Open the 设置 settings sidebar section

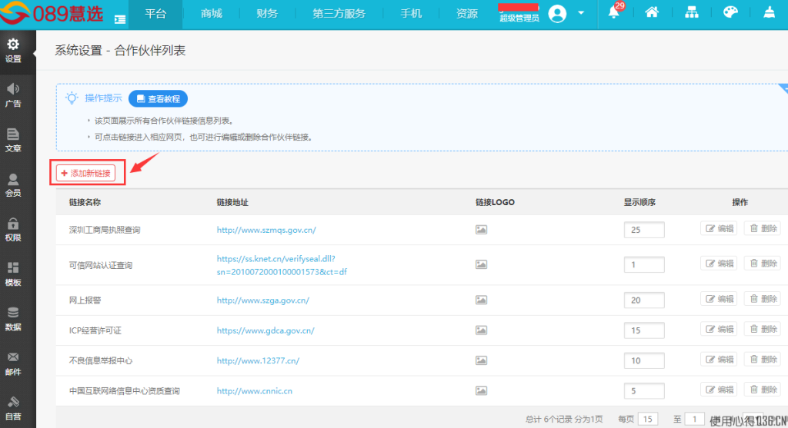14,51
